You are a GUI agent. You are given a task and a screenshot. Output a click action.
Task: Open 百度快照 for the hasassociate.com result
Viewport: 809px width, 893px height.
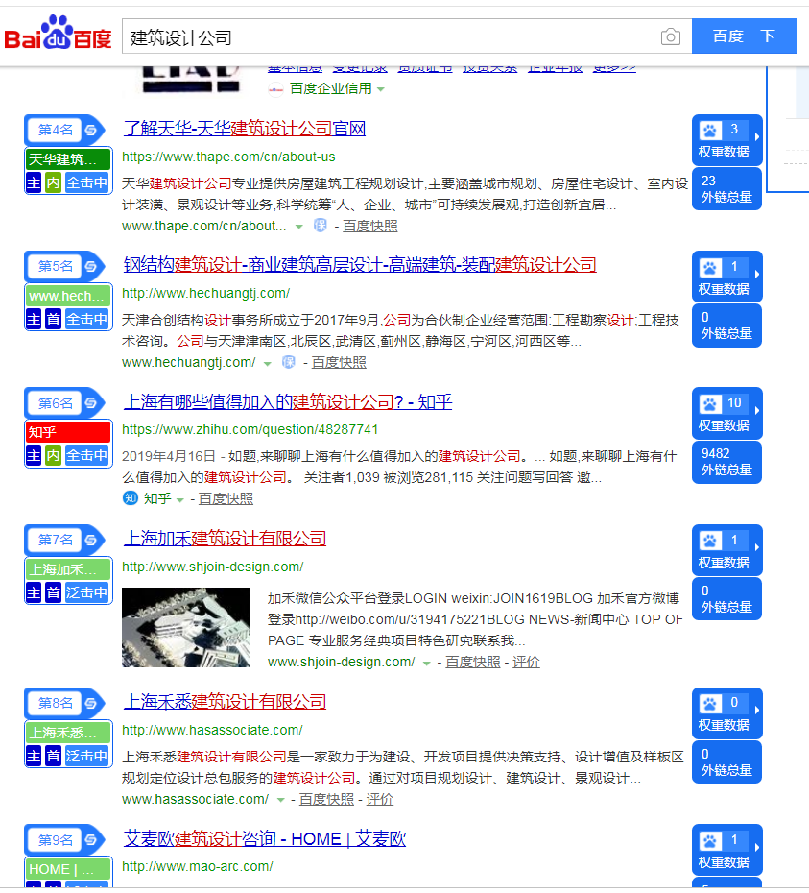[x=327, y=799]
